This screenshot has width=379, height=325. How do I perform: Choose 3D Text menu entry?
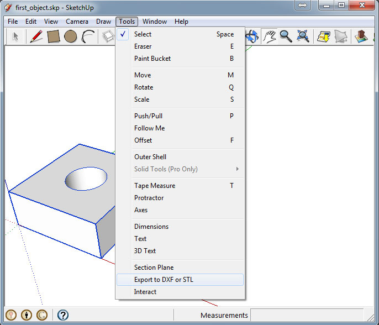coord(180,251)
